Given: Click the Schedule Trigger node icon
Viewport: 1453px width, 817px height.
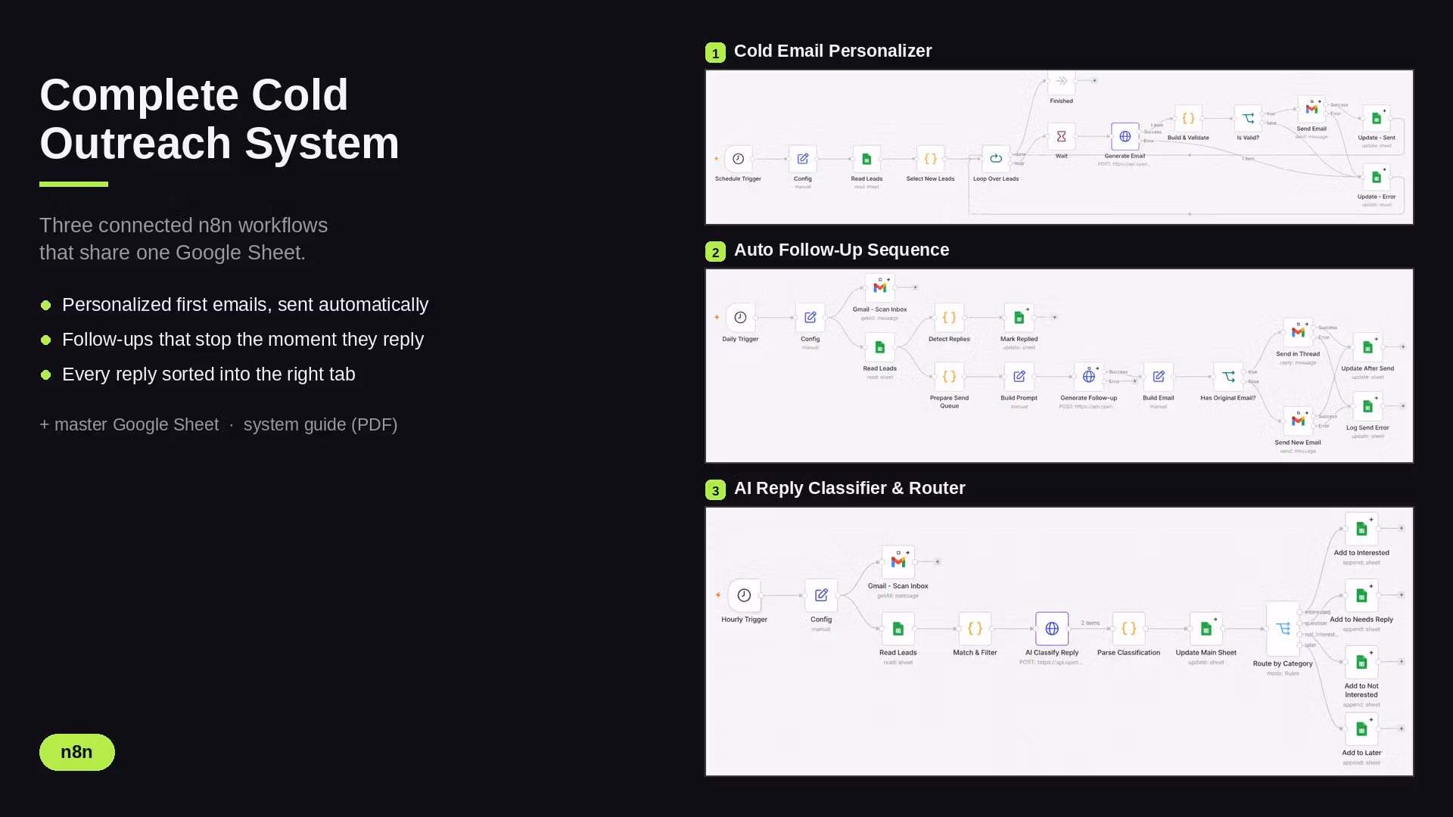Looking at the screenshot, I should click(x=738, y=159).
